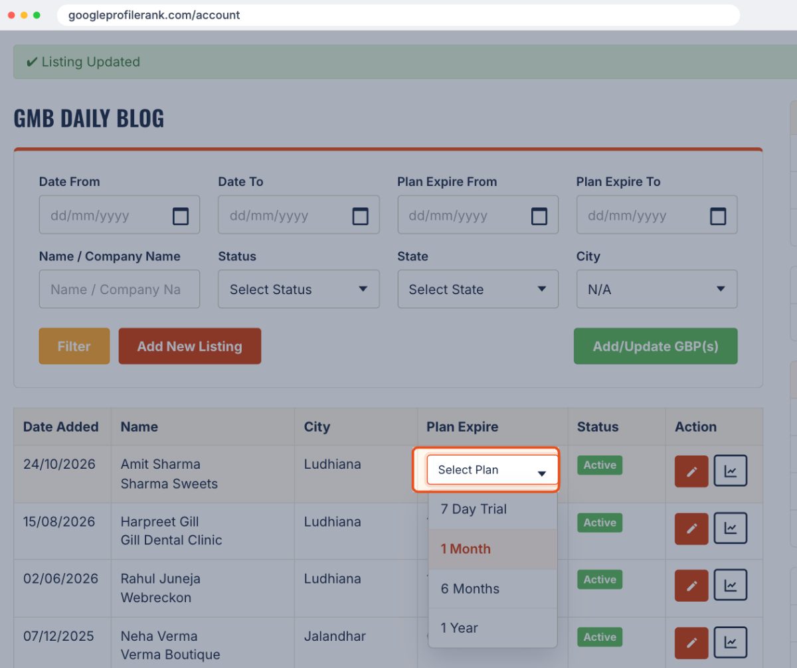Screen dimensions: 797x668
Task: Choose the 1 Month plan option
Action: [493, 549]
